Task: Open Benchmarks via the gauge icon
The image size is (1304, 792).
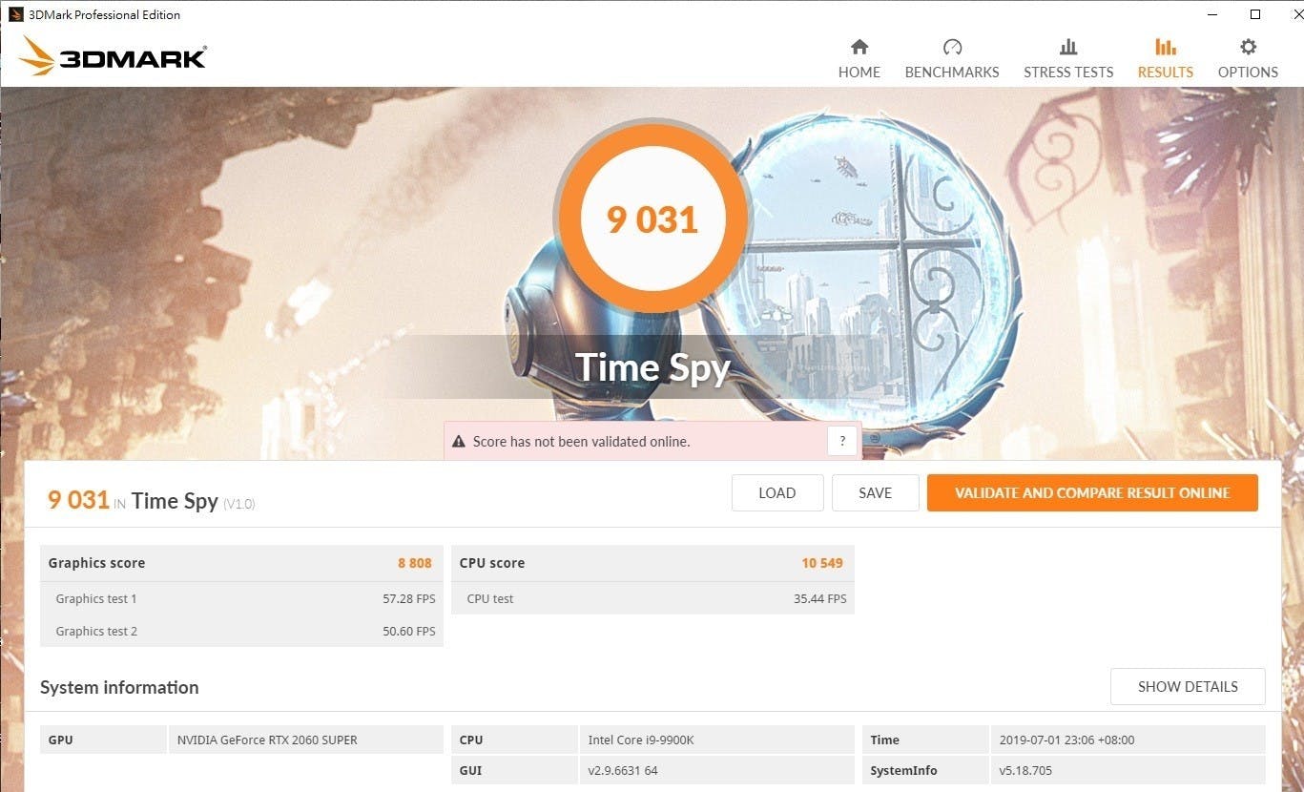Action: (952, 47)
